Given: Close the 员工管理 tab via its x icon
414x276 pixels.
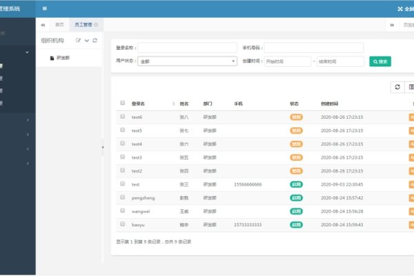Looking at the screenshot, I should (x=96, y=25).
